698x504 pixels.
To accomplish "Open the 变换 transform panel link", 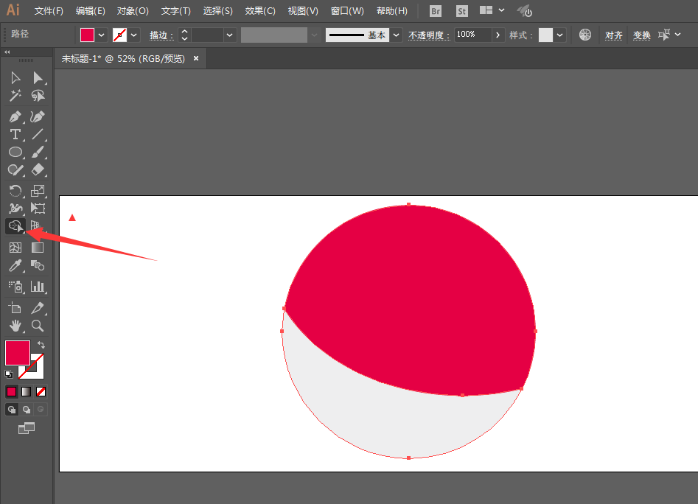I will point(641,35).
